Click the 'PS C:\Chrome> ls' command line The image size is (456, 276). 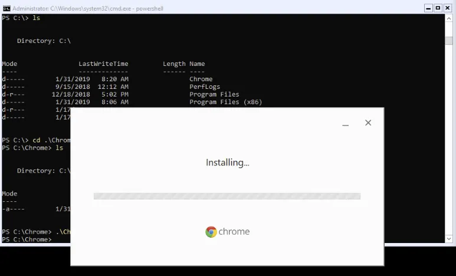(x=32, y=148)
